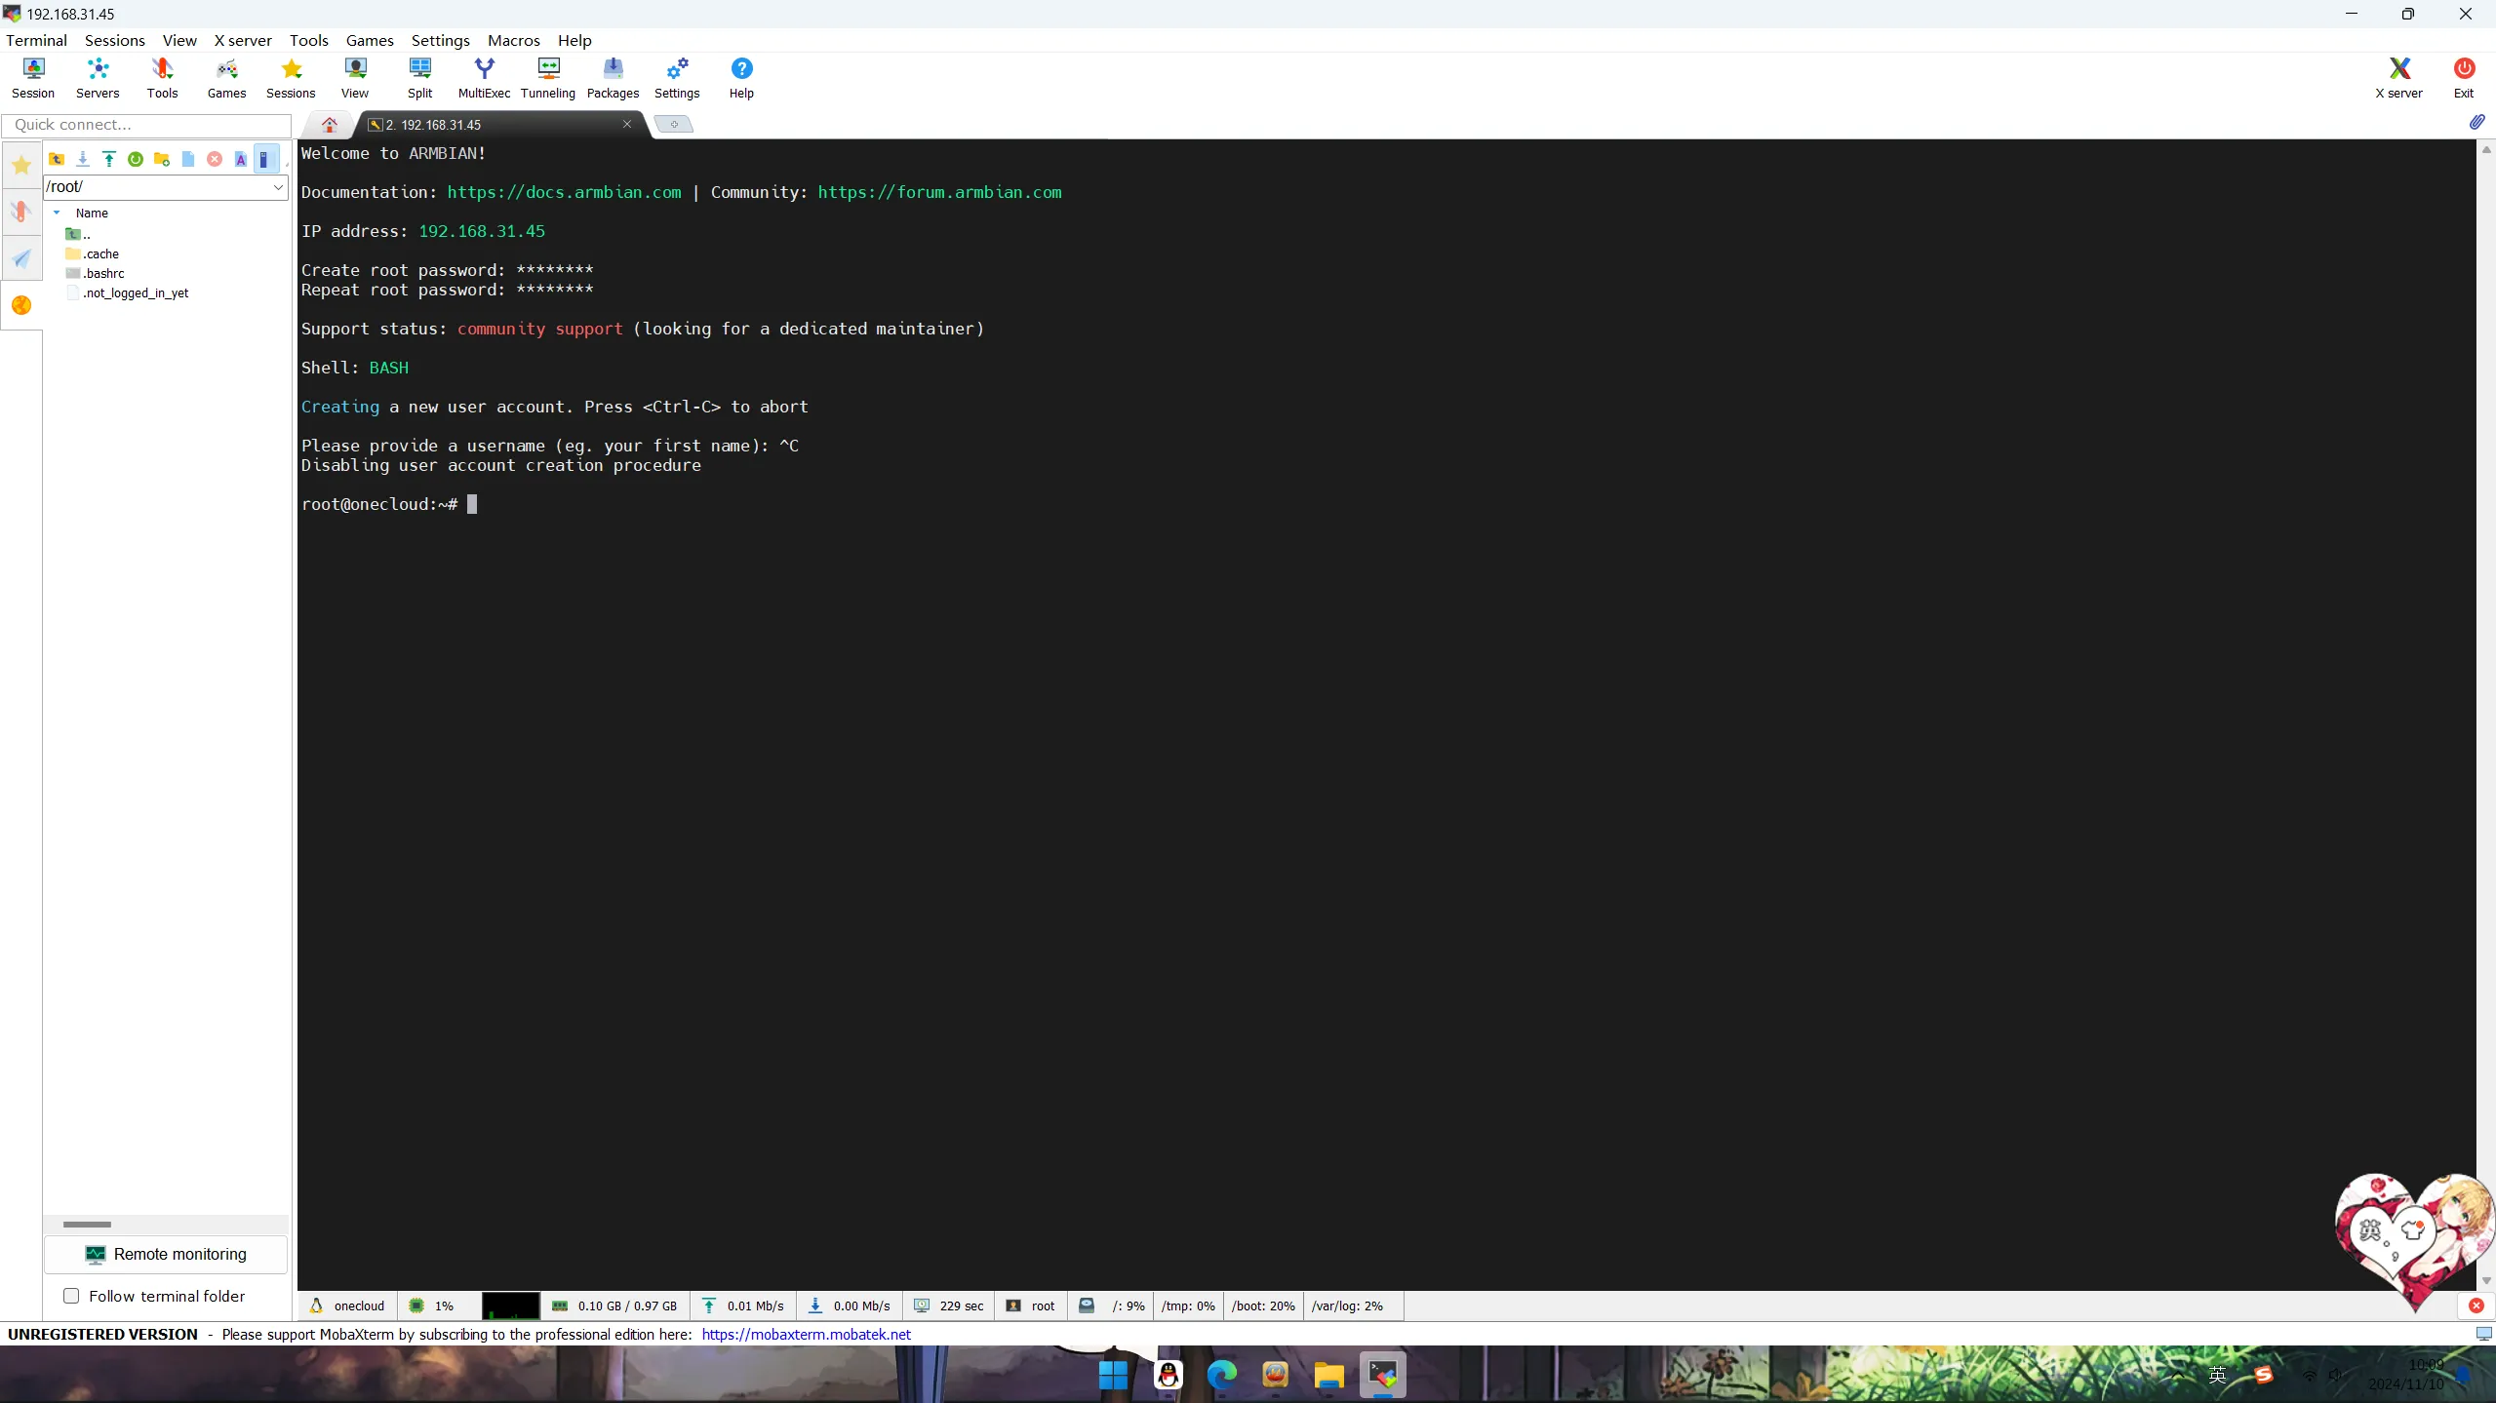Viewport: 2496px width, 1403px height.
Task: Click the Quick connect input field
Action: tap(146, 125)
